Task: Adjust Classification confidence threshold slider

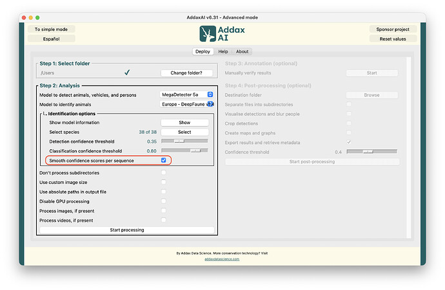Action: pyautogui.click(x=184, y=150)
